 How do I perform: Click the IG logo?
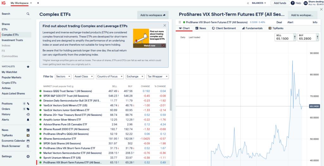coord(3,3)
